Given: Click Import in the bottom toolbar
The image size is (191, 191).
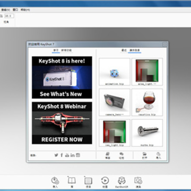Looking at the screenshot, I should [x=55, y=182].
